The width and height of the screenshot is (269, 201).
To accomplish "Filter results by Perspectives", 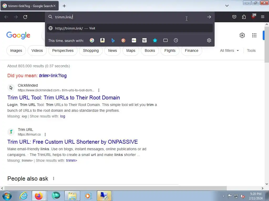I will pos(63,51).
